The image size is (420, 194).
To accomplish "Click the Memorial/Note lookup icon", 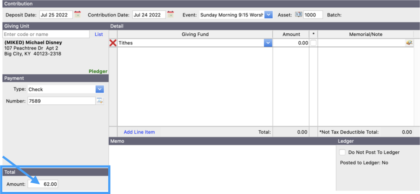I will (x=409, y=43).
